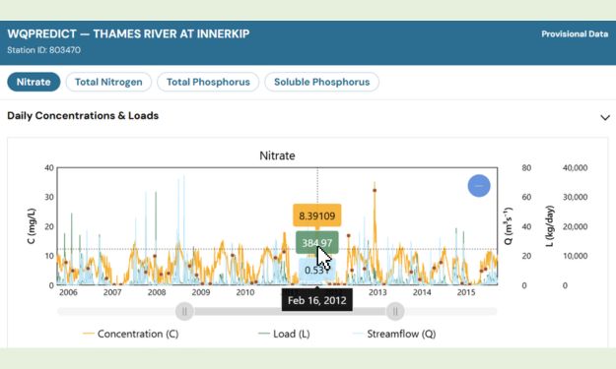Click the 40,000 load axis value
The height and width of the screenshot is (369, 616).
tap(576, 168)
